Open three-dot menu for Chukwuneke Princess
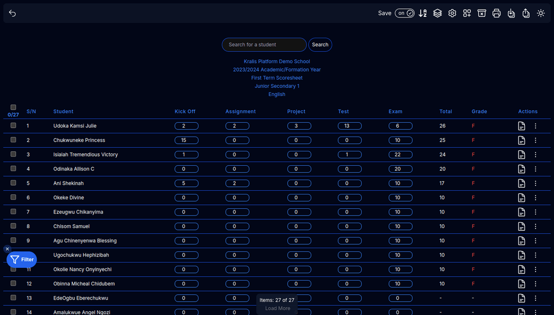The height and width of the screenshot is (315, 554). coord(536,140)
